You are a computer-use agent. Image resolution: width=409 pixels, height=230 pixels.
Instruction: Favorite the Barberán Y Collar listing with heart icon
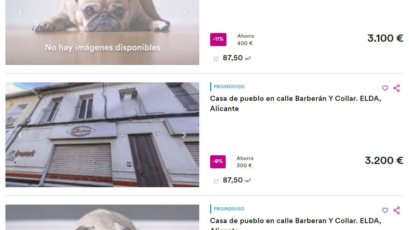(385, 88)
